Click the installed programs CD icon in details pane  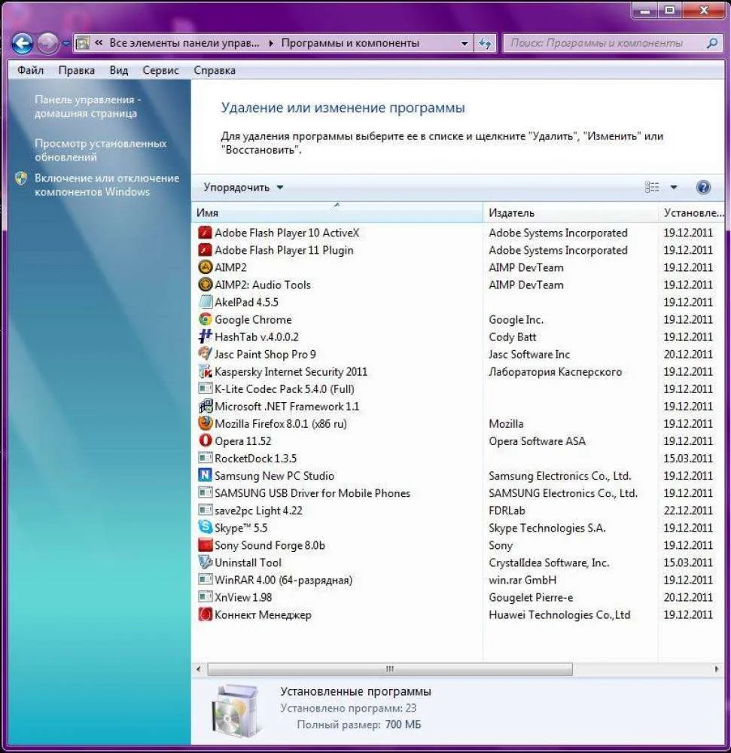tap(236, 710)
